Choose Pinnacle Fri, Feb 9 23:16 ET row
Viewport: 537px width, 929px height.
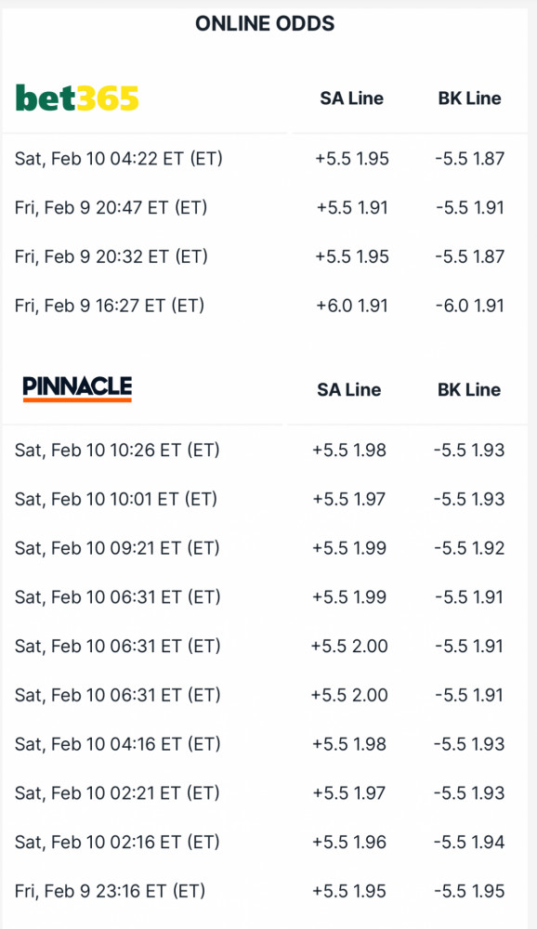click(x=265, y=891)
